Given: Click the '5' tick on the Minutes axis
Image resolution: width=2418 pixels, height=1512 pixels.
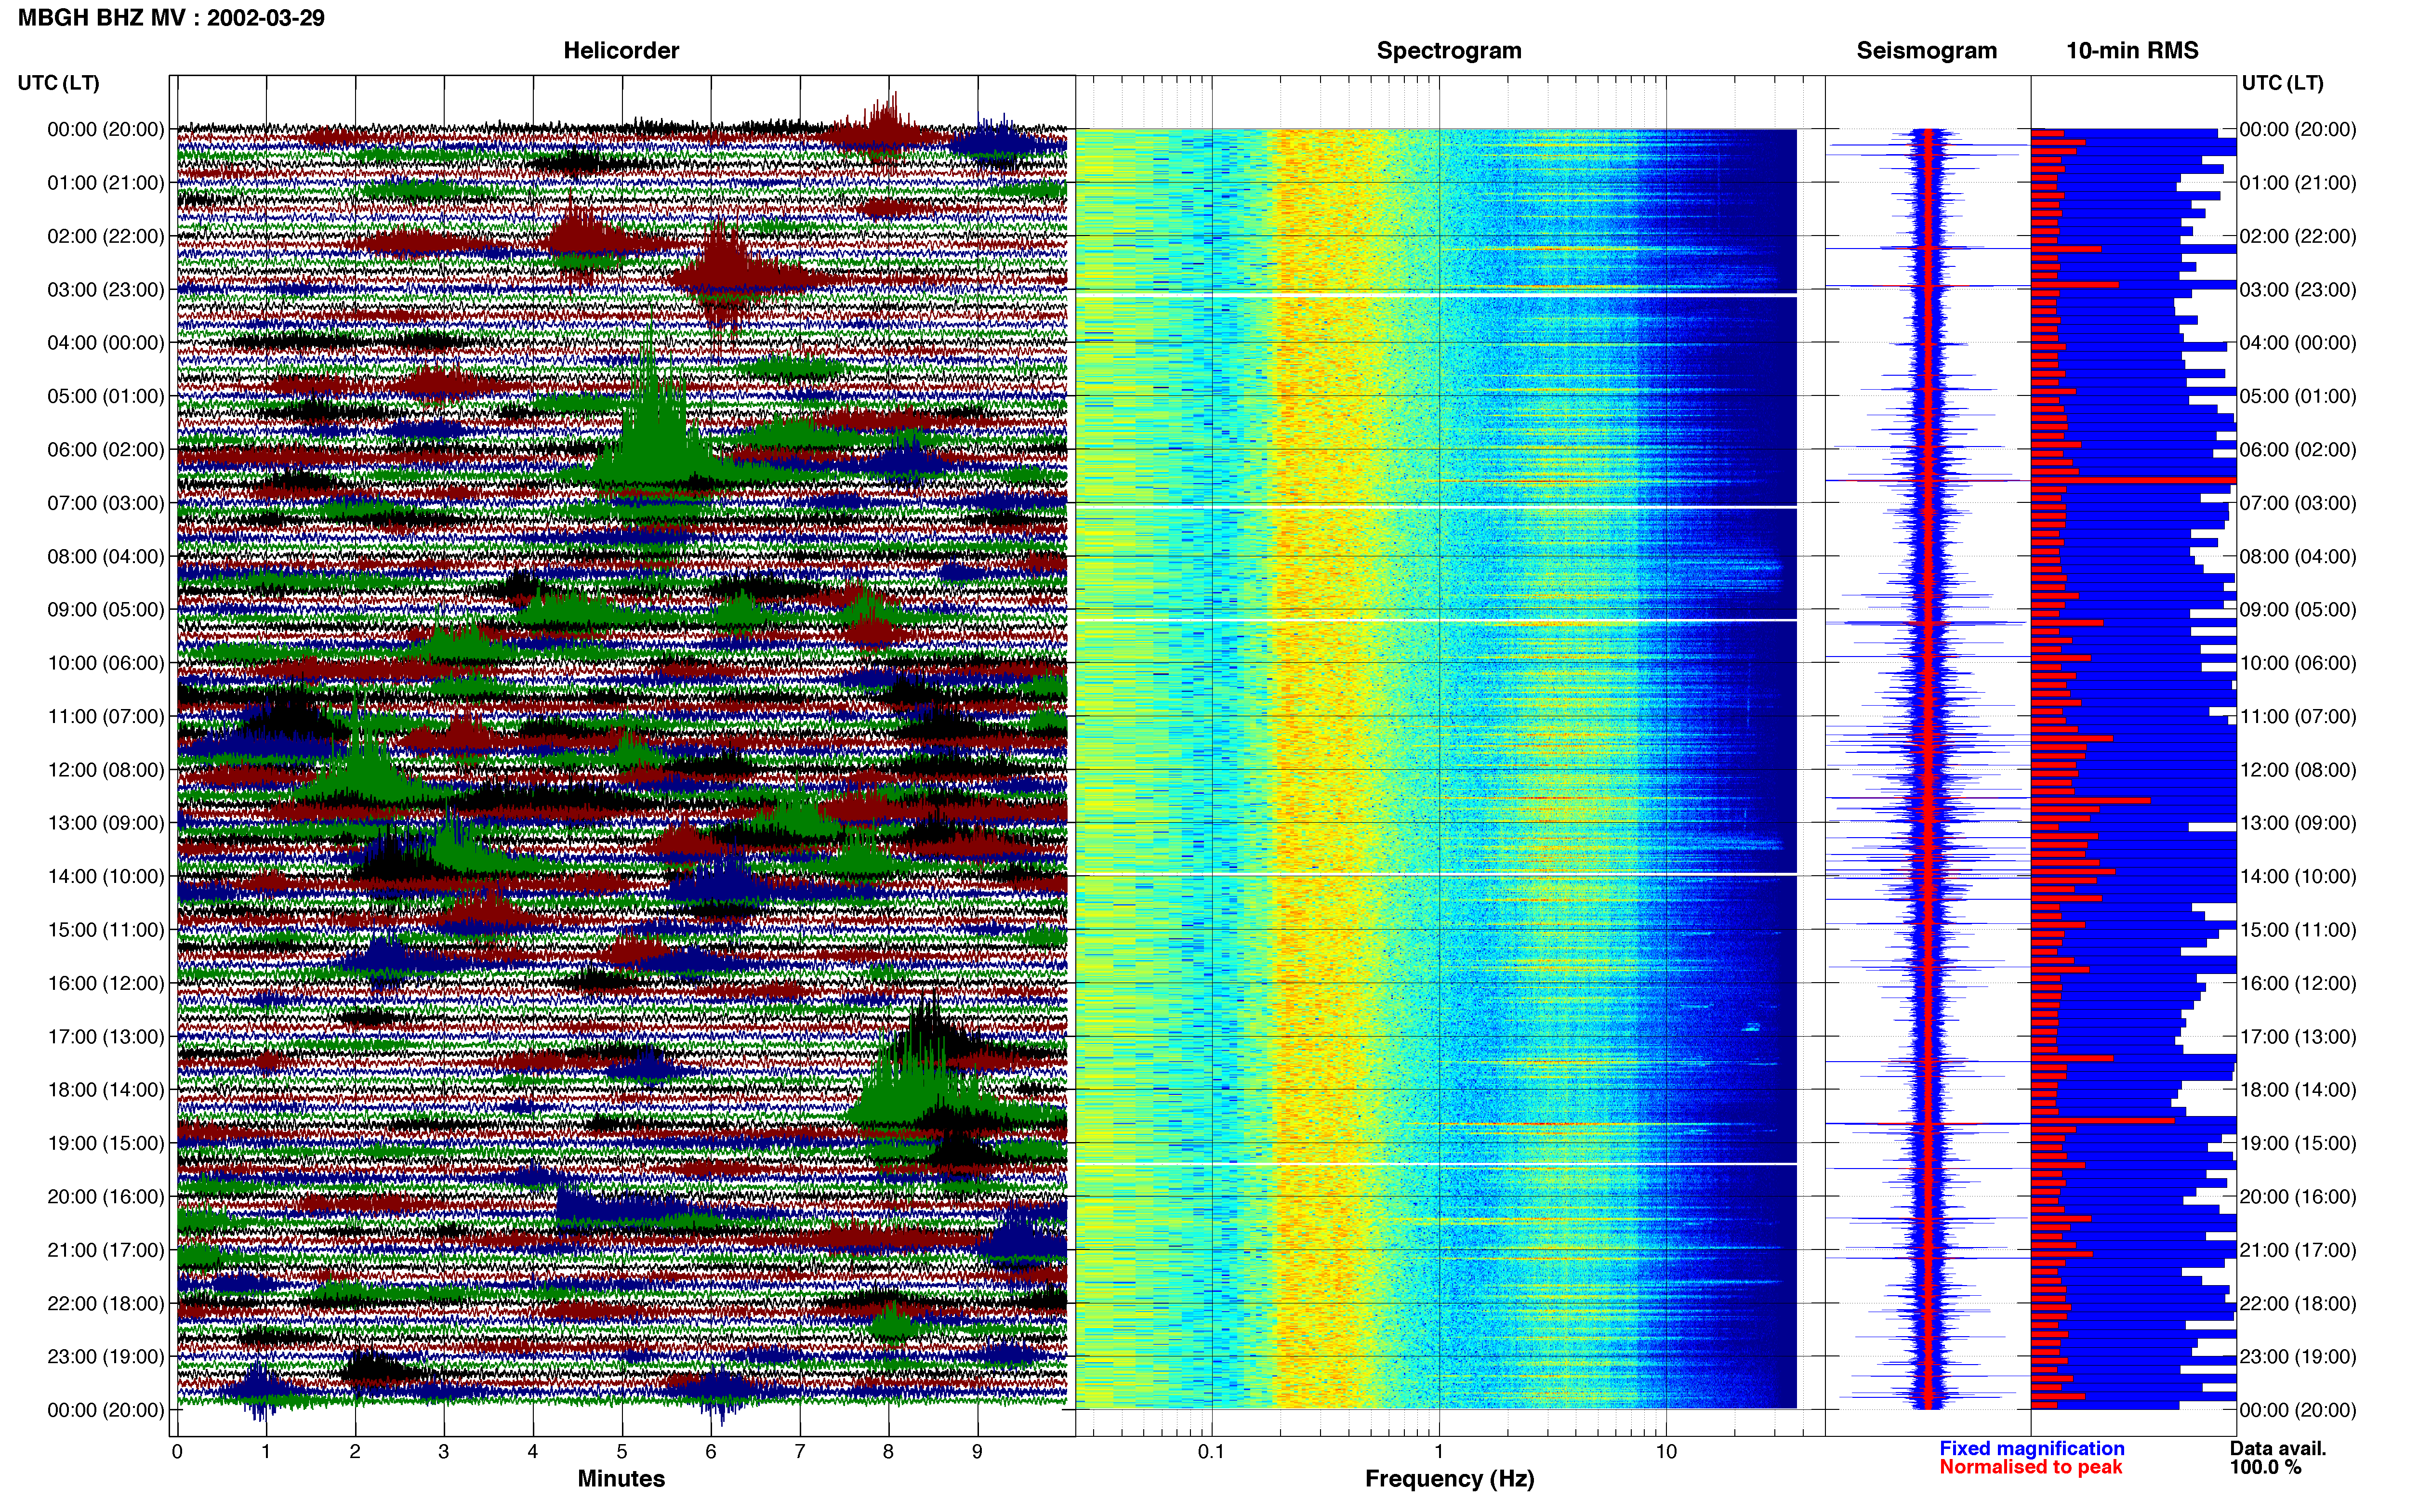Looking at the screenshot, I should point(622,1452).
